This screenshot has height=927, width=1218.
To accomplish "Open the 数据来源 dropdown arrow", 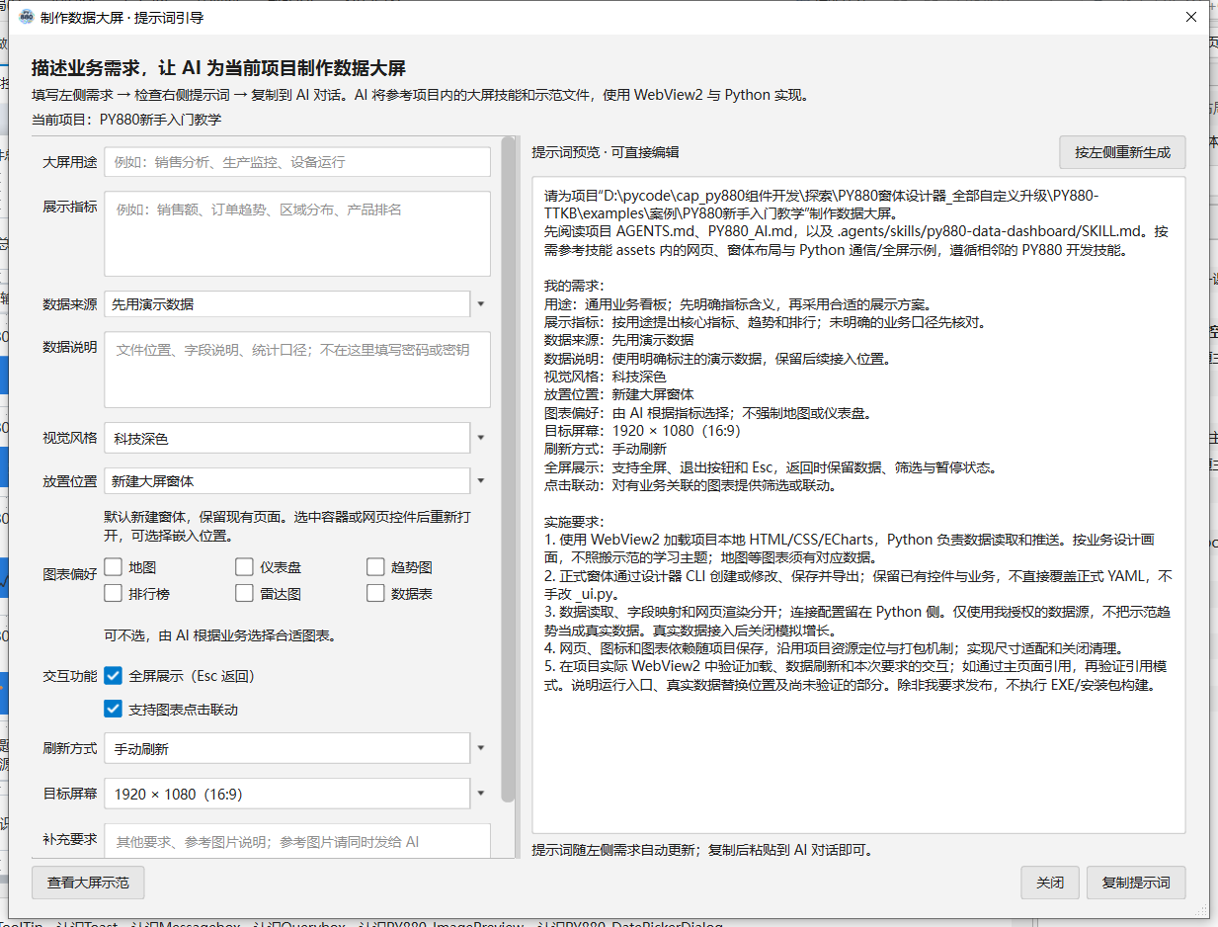I will click(x=481, y=303).
